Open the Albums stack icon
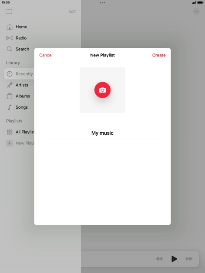 10,96
